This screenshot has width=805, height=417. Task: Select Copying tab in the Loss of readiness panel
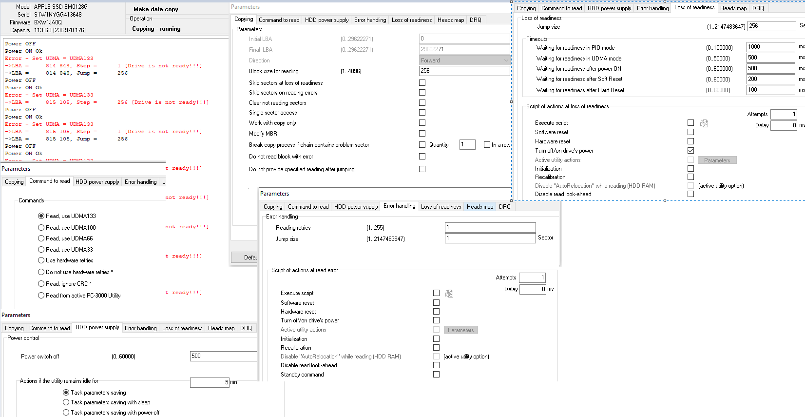(526, 8)
